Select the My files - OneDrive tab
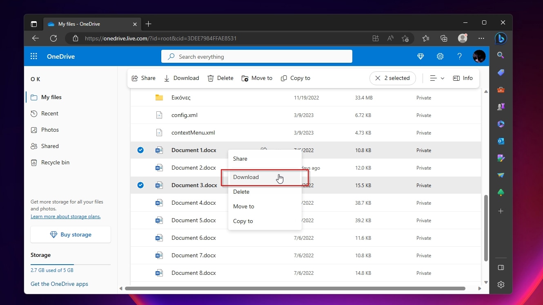The height and width of the screenshot is (305, 543). click(x=92, y=24)
